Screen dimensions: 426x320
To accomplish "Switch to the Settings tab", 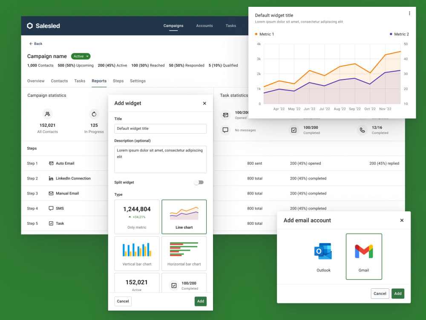I will [x=138, y=81].
